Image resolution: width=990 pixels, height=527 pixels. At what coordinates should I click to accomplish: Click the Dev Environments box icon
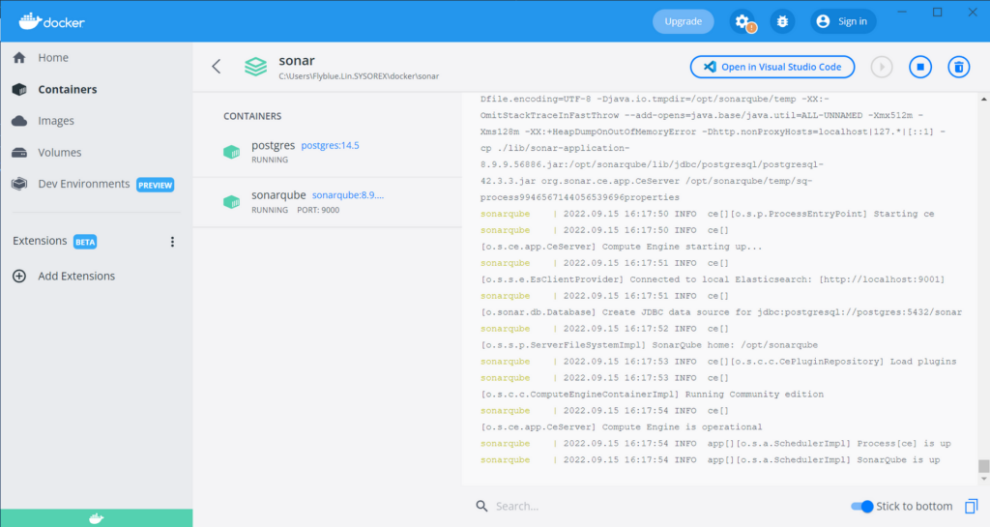click(19, 184)
